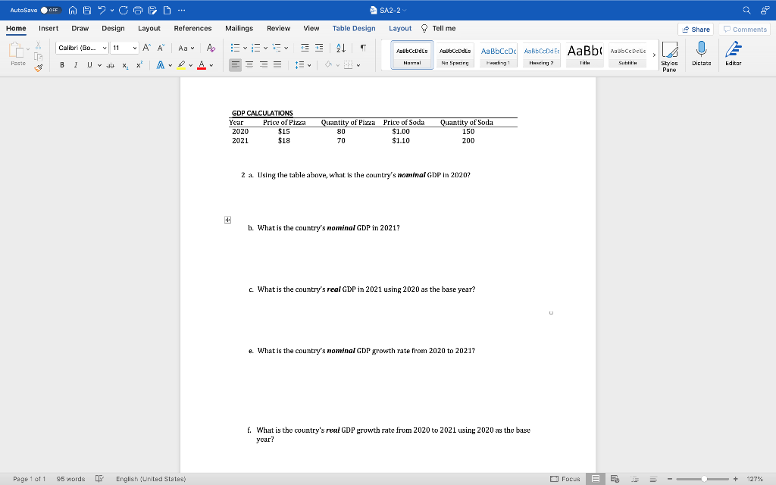The height and width of the screenshot is (485, 776).
Task: Undo the last action
Action: (102, 10)
